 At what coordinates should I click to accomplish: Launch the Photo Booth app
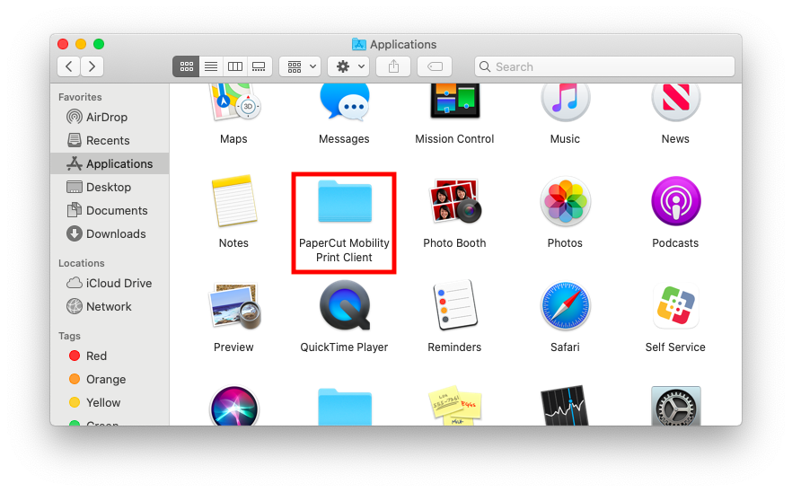pos(454,202)
